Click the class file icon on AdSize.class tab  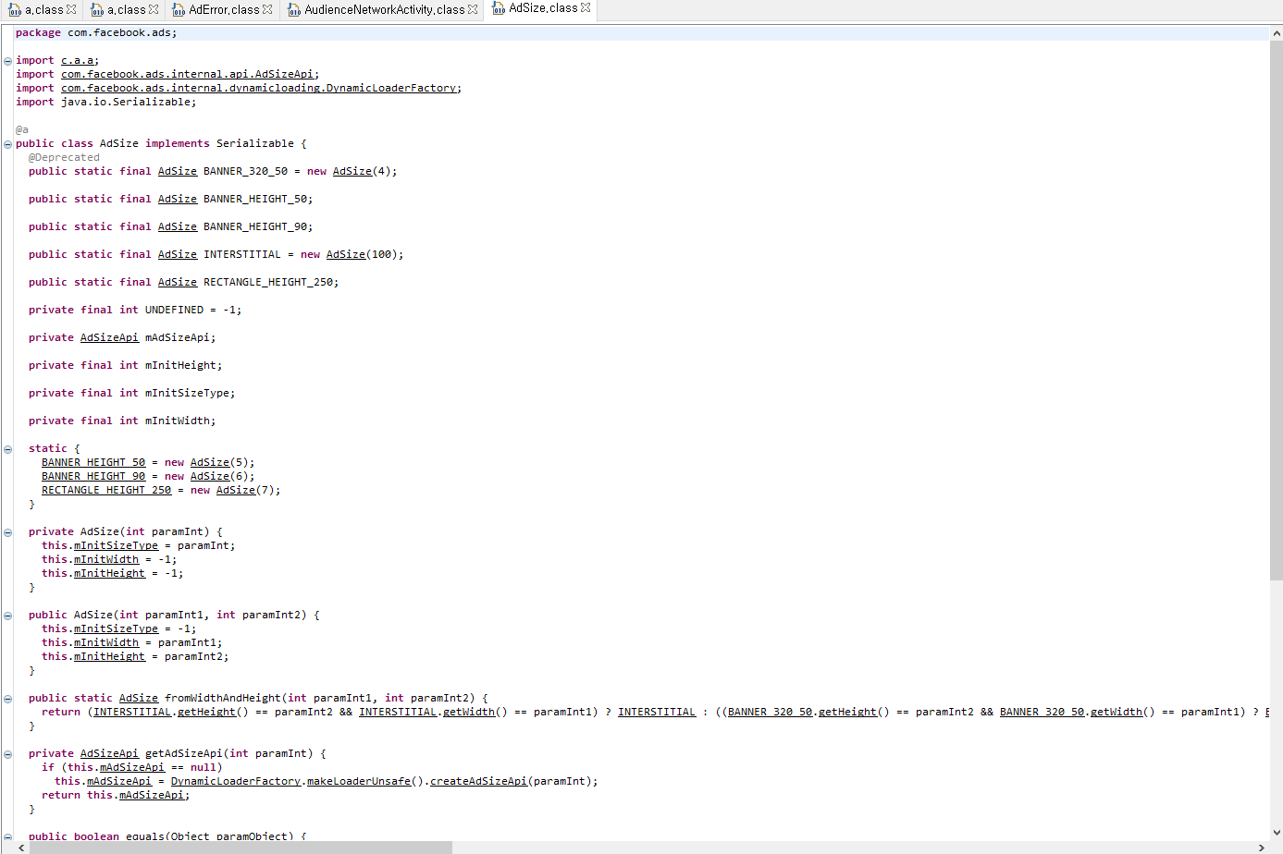[499, 8]
